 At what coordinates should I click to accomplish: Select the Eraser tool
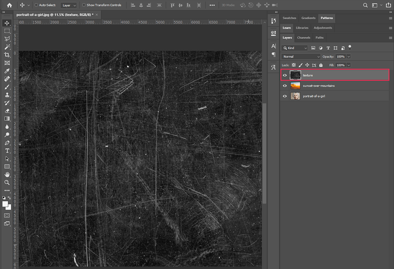(7, 111)
